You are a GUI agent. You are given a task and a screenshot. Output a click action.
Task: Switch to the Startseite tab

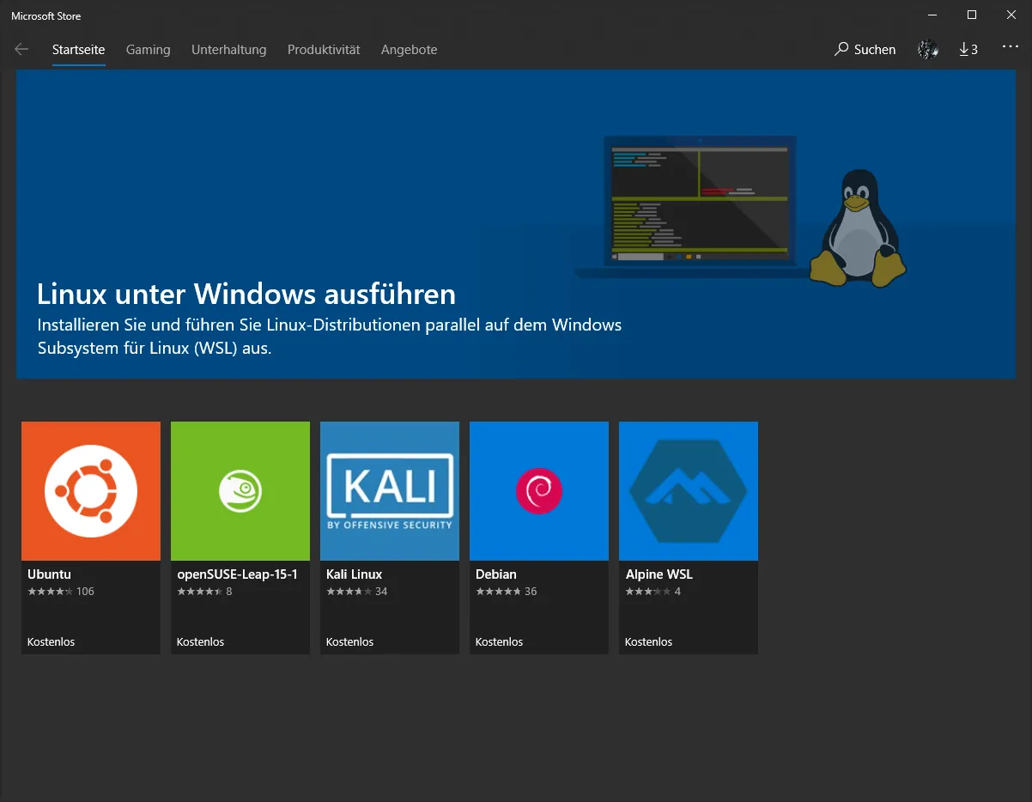point(78,50)
